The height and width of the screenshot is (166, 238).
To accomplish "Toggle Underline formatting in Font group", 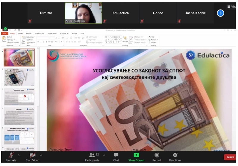I will (x=43, y=42).
